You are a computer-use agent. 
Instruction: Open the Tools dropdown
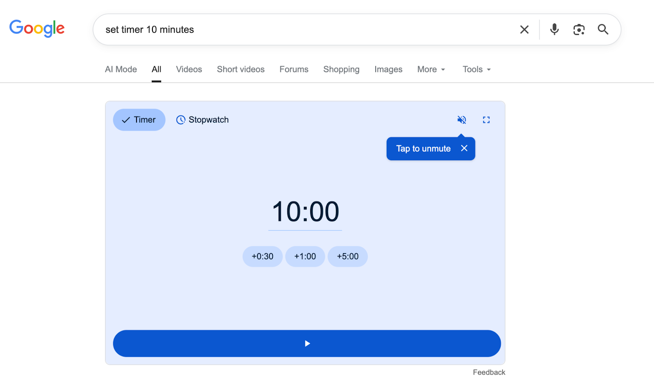click(476, 69)
